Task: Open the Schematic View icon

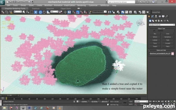Action: [131, 12]
